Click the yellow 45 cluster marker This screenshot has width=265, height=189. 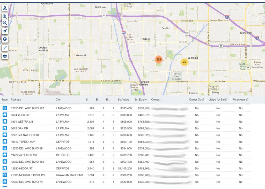(184, 62)
